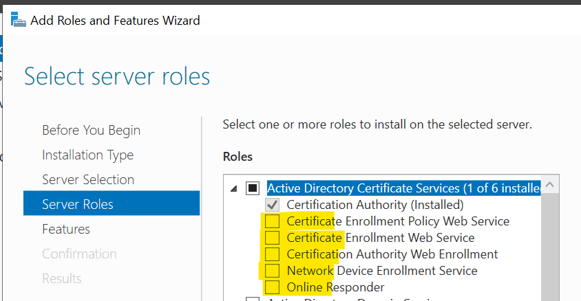
Task: Select Certificate Enrollment Policy Web Service label
Action: tap(398, 221)
